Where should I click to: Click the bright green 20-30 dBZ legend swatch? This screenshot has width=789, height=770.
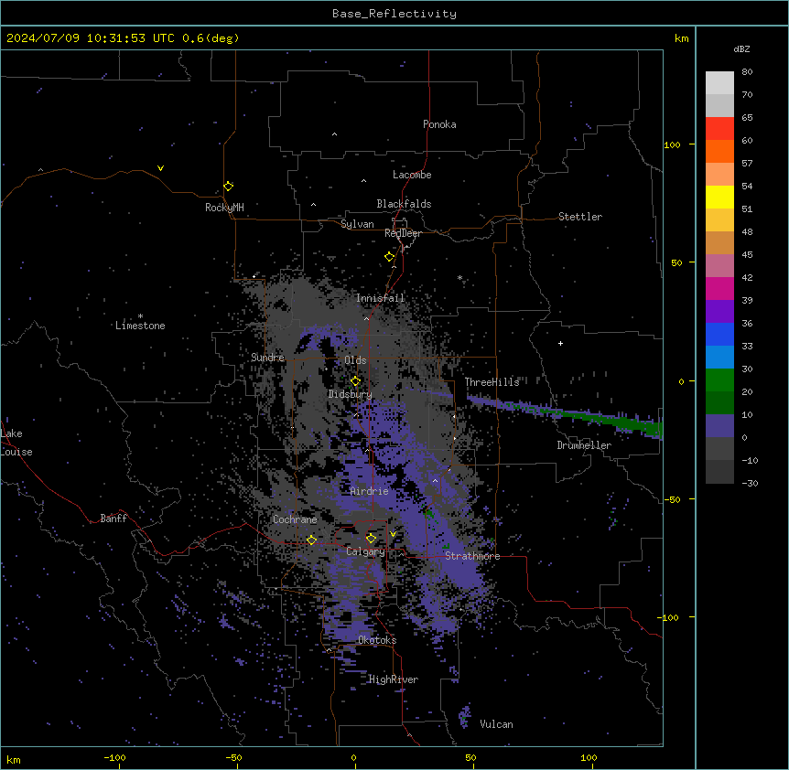[719, 380]
